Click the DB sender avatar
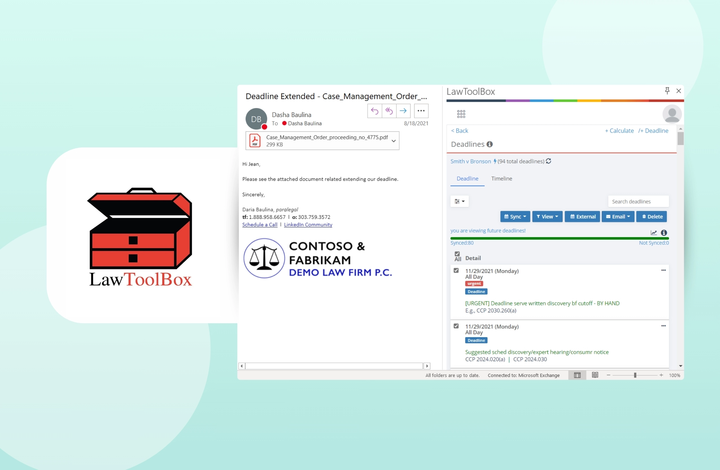The image size is (720, 470). [x=256, y=119]
